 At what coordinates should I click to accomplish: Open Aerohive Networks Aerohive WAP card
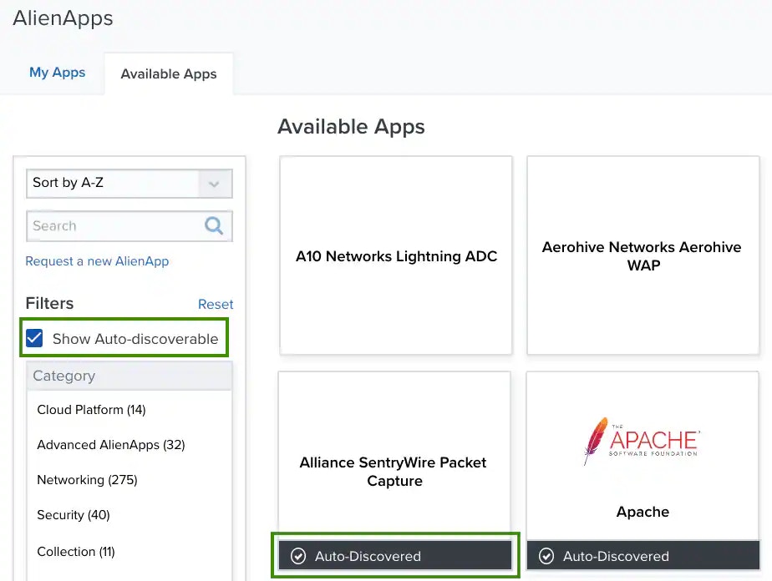643,255
